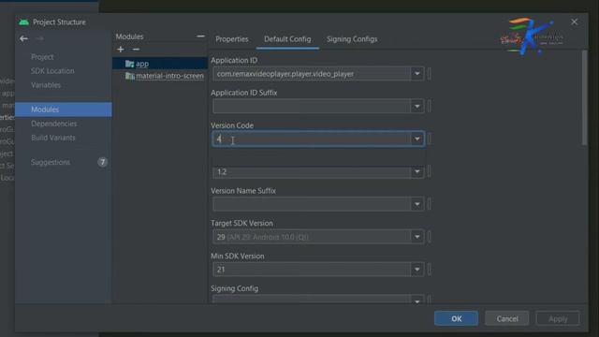Viewport: 599px width, 337px height.
Task: Switch to the Signing Configs tab
Action: (x=352, y=39)
